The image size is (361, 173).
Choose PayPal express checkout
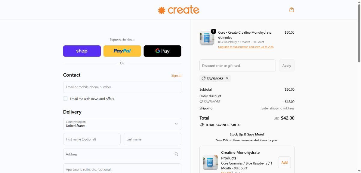[122, 51]
